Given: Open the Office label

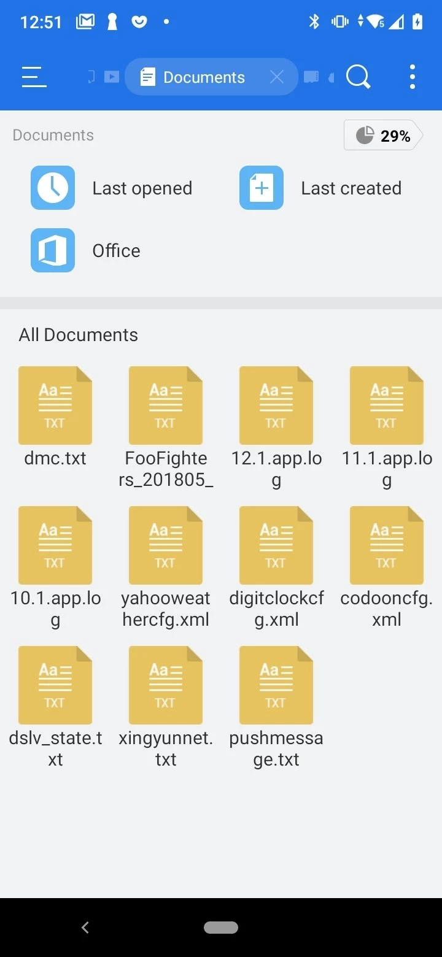Looking at the screenshot, I should point(117,251).
